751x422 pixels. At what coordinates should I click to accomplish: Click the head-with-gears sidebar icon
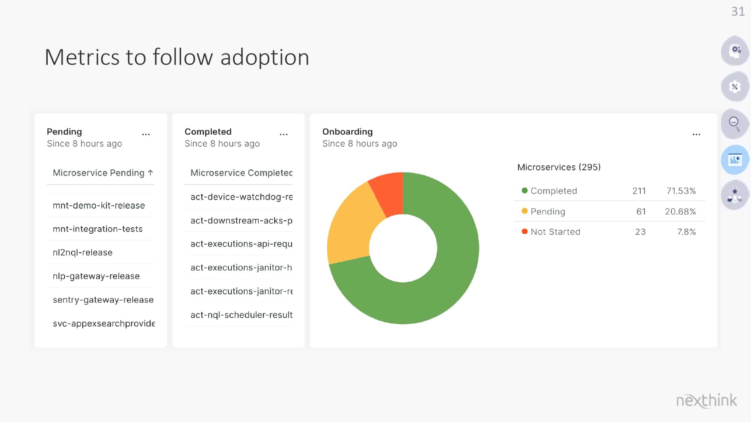pos(735,51)
